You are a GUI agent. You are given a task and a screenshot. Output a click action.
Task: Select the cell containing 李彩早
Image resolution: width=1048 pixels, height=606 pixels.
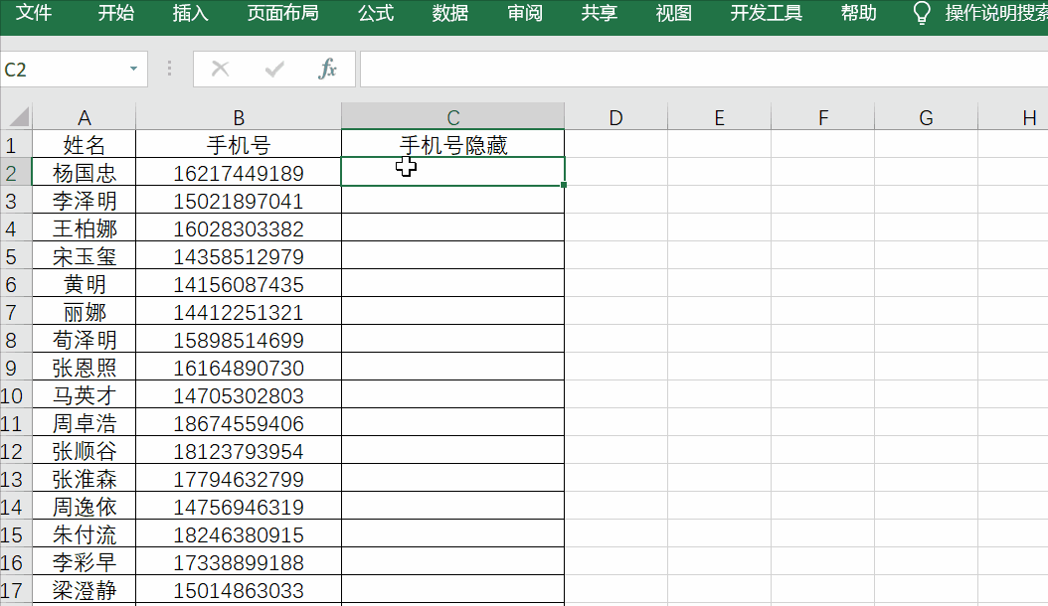[x=85, y=562]
